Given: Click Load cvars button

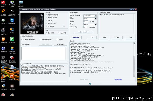Looking at the screenshot, I should [60, 44].
